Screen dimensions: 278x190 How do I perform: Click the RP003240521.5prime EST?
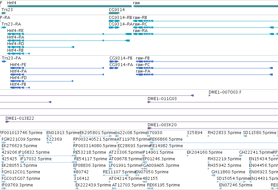point(95,139)
